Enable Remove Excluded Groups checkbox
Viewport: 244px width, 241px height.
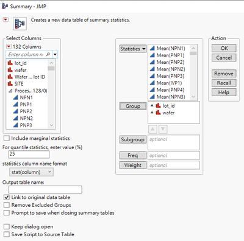pos(7,205)
